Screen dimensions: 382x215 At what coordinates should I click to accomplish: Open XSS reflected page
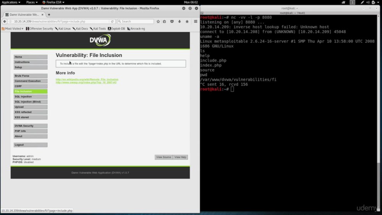pyautogui.click(x=31, y=112)
